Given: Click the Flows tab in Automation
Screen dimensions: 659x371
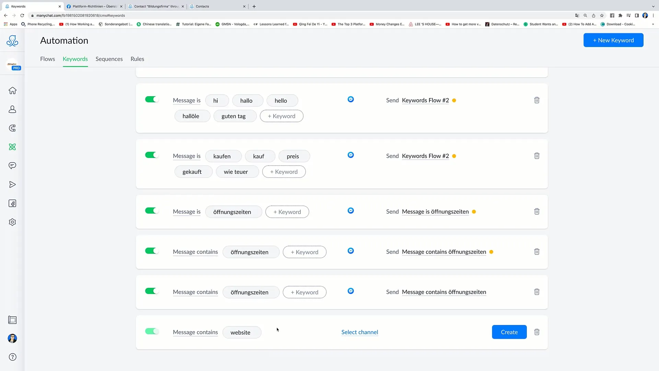Looking at the screenshot, I should 47,59.
